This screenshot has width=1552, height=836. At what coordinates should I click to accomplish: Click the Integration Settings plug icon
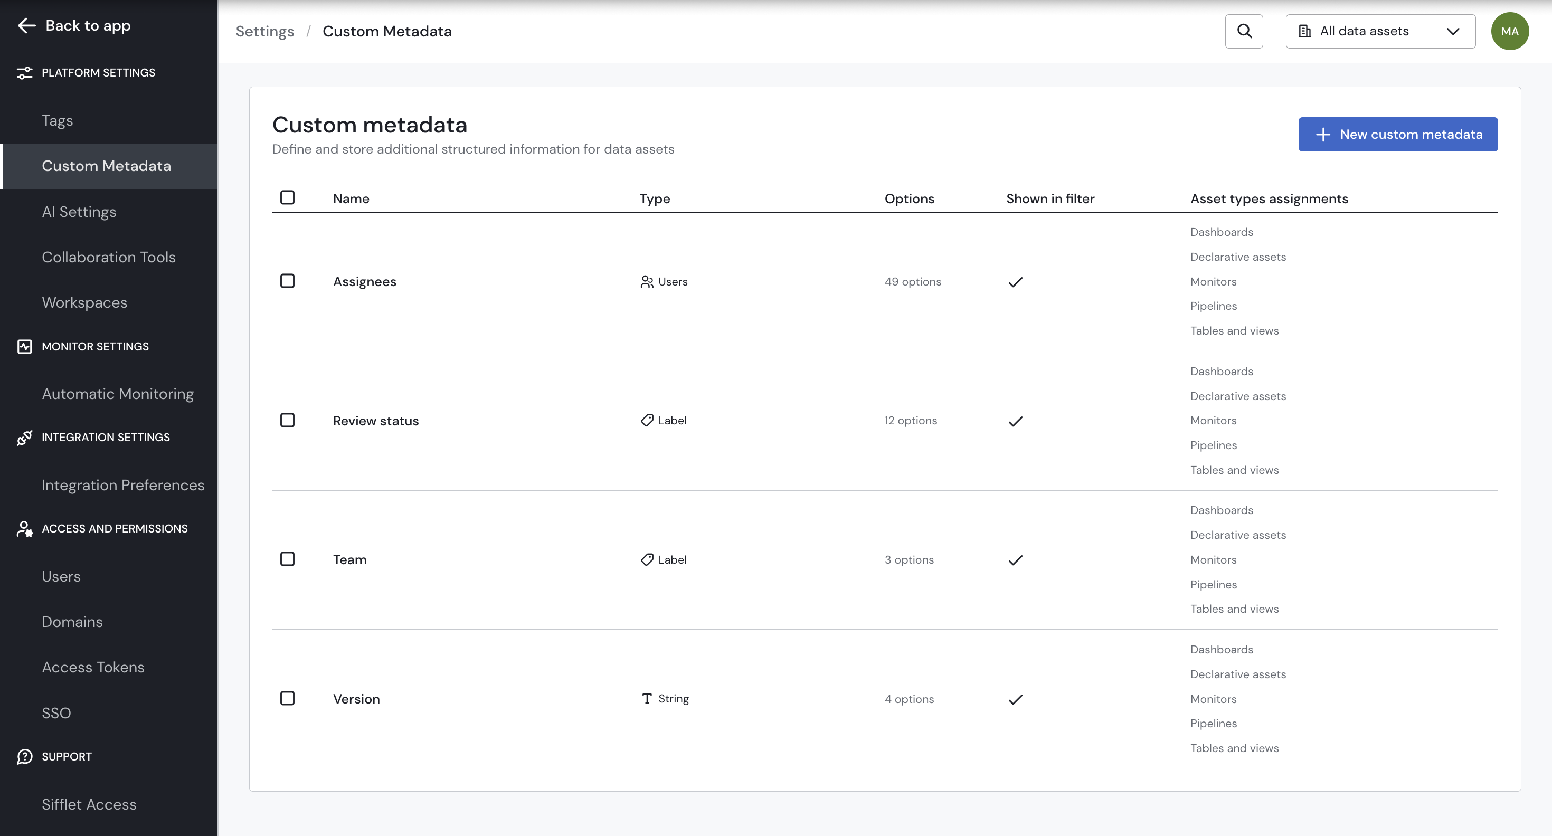point(24,438)
